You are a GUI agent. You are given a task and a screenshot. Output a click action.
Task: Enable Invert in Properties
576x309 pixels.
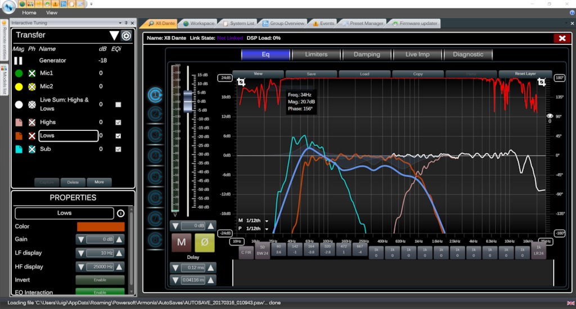[100, 280]
